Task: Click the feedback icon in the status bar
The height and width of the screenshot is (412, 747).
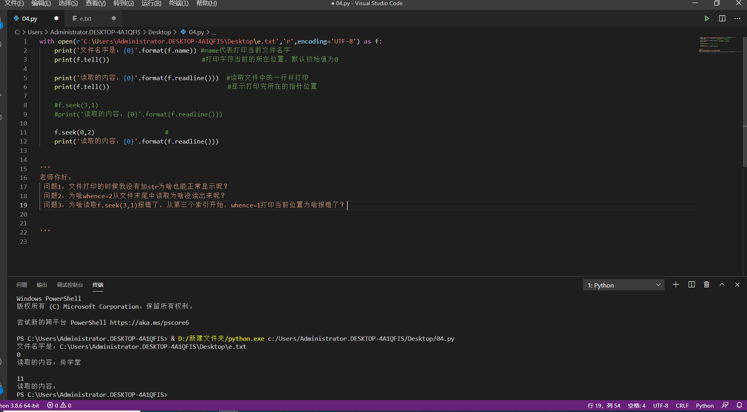Action: [x=725, y=405]
